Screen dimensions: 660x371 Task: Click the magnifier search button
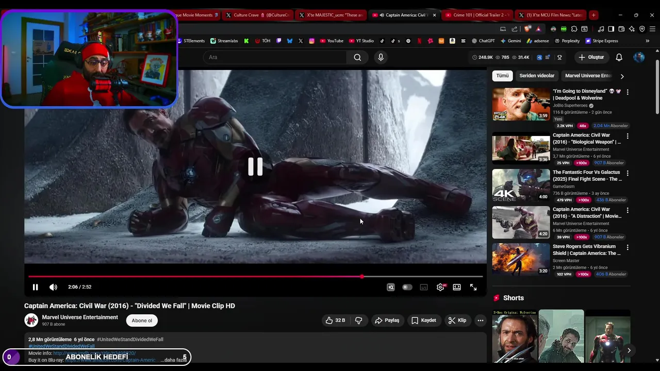357,57
